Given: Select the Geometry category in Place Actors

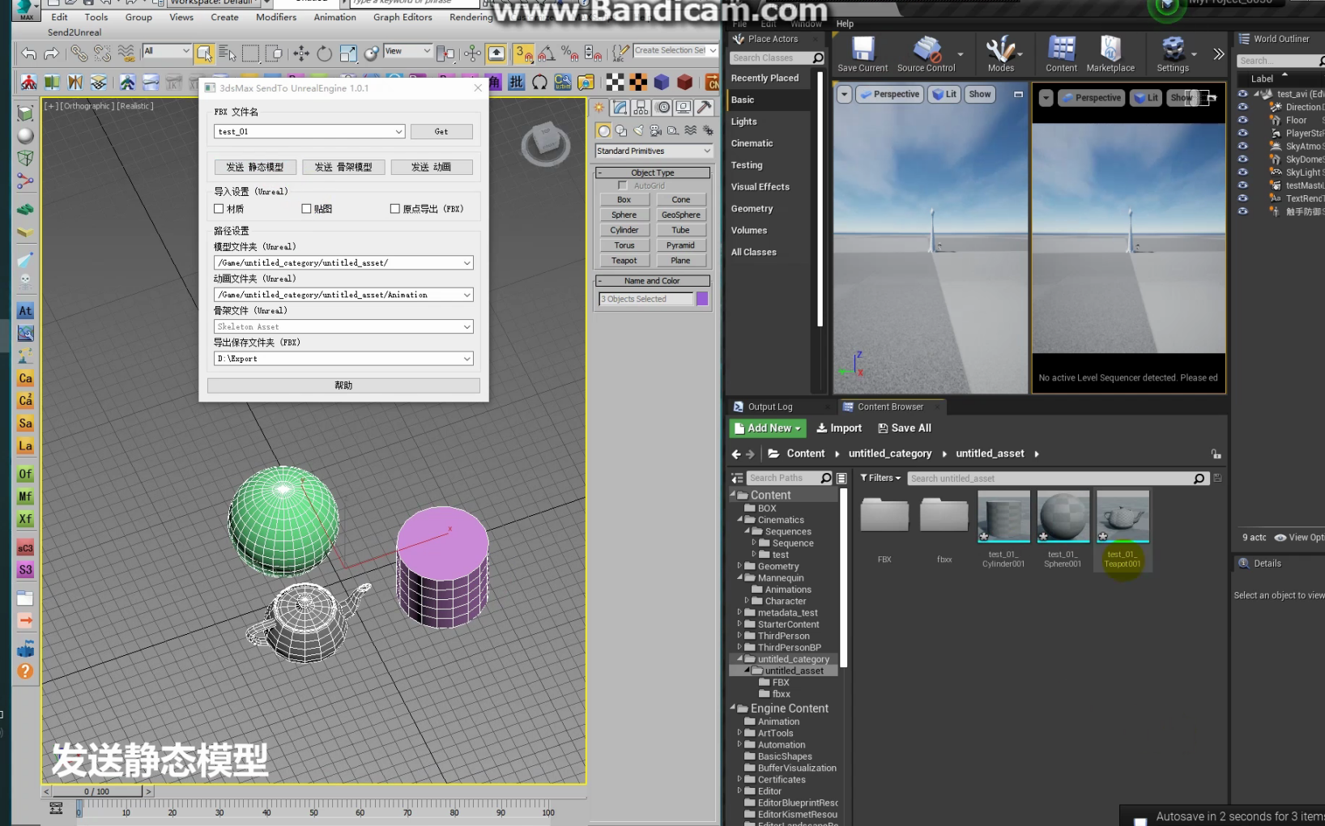Looking at the screenshot, I should [x=752, y=209].
